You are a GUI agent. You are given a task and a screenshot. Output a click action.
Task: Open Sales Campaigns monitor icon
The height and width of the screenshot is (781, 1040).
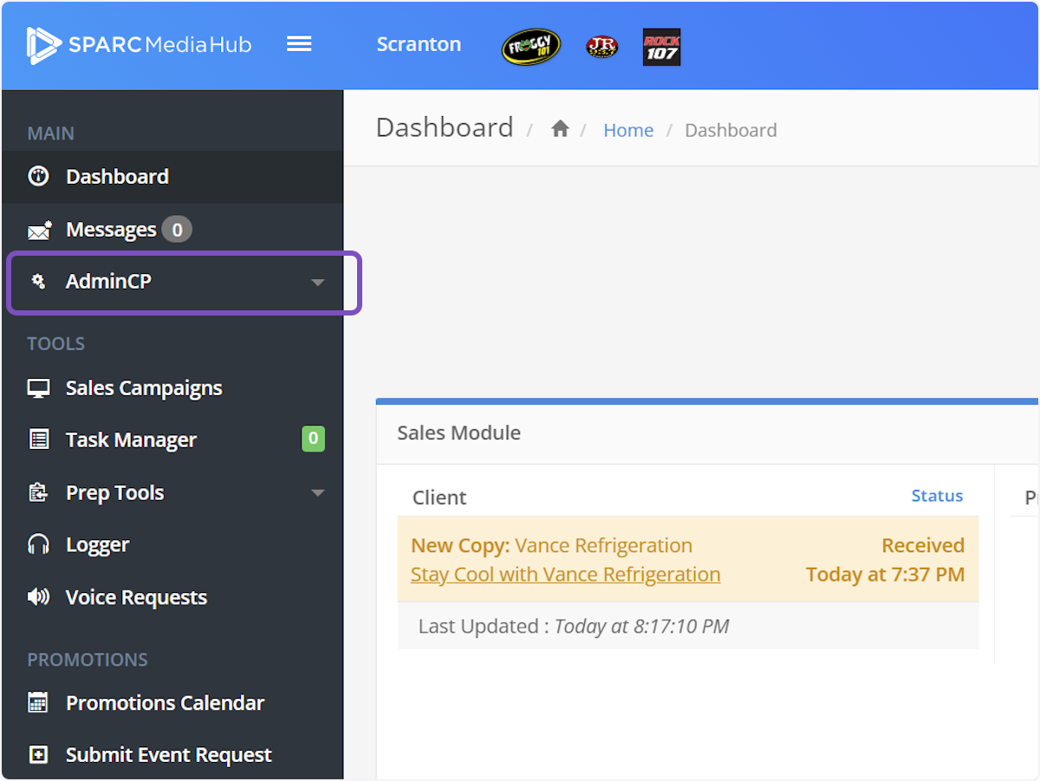click(x=38, y=388)
